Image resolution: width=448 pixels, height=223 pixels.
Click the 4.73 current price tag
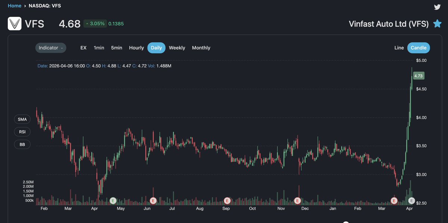[419, 76]
